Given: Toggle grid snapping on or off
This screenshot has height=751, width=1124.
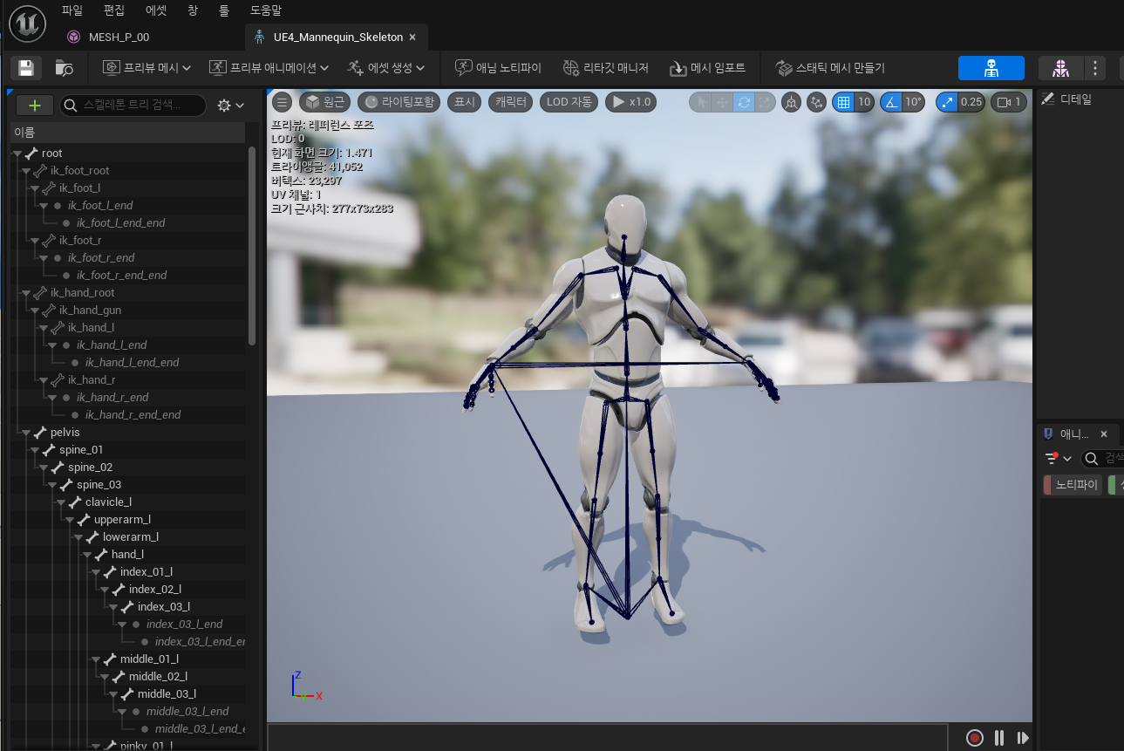Looking at the screenshot, I should [x=843, y=102].
